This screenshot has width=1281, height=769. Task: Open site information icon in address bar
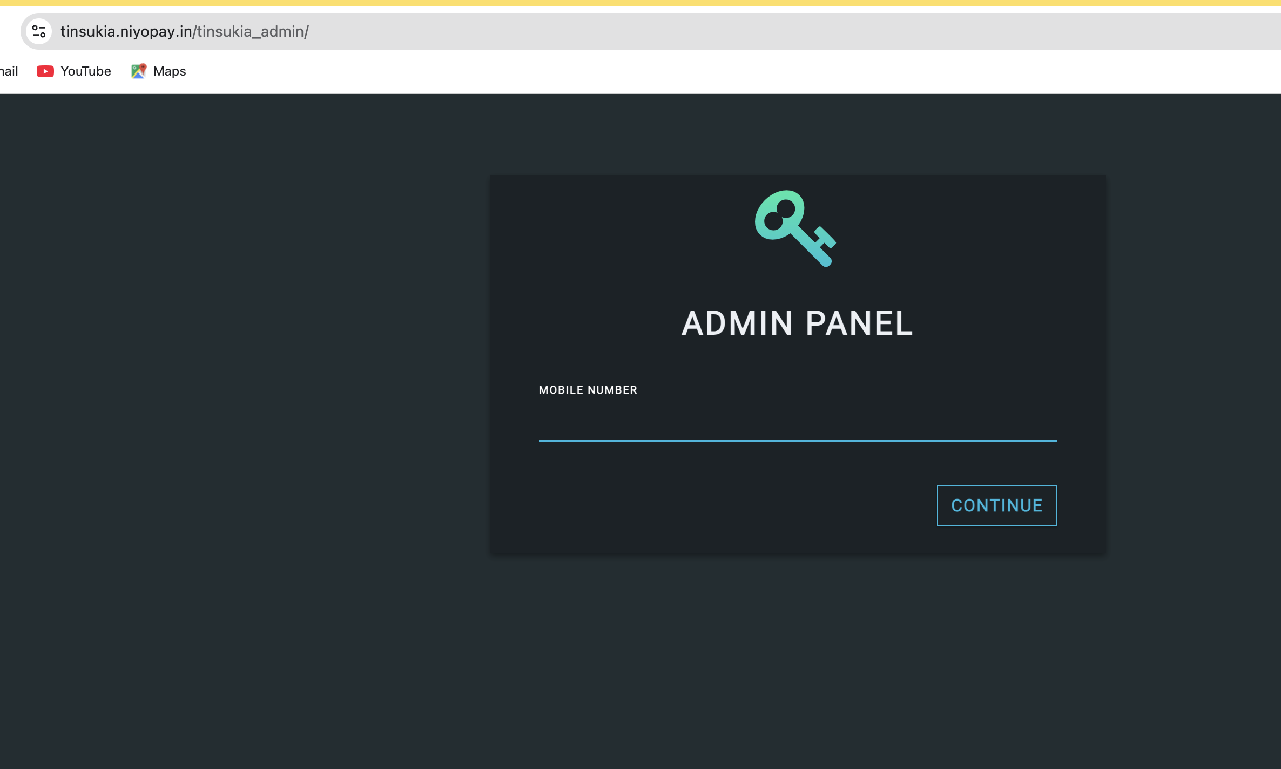coord(39,31)
